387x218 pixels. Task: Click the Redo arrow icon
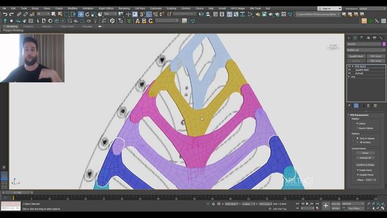tap(11, 15)
